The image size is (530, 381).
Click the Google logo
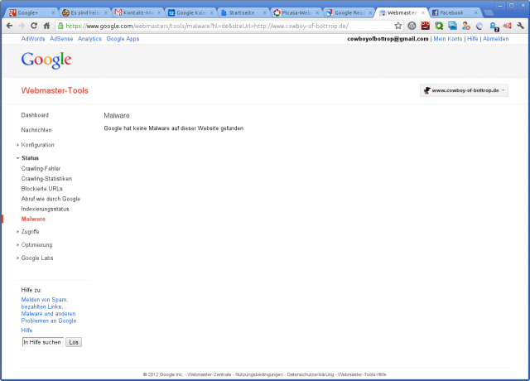(x=46, y=60)
